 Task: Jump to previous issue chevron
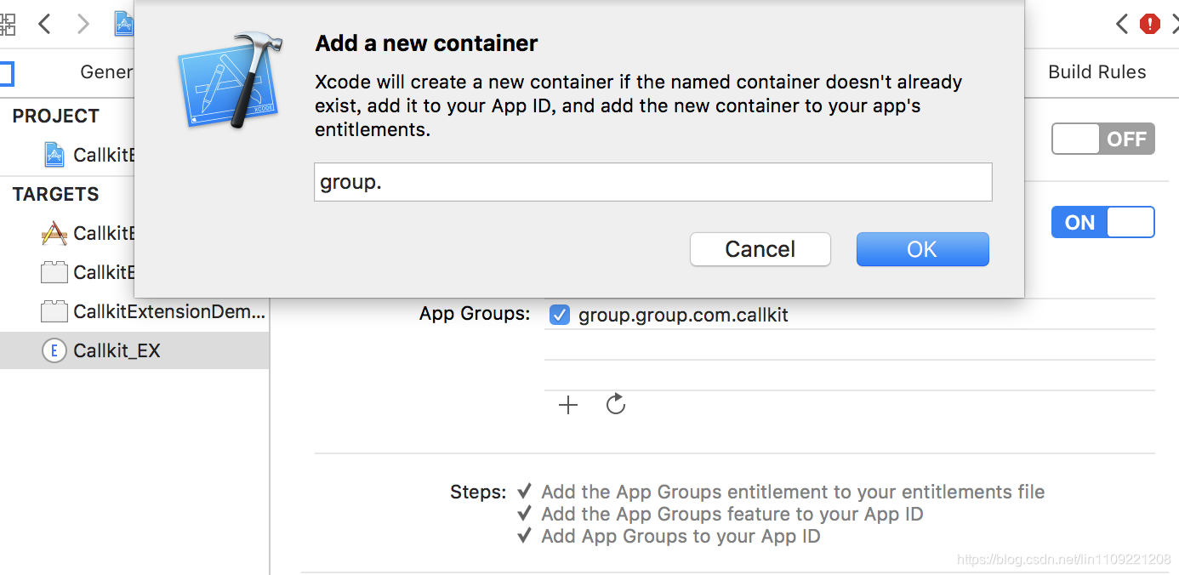point(1122,24)
